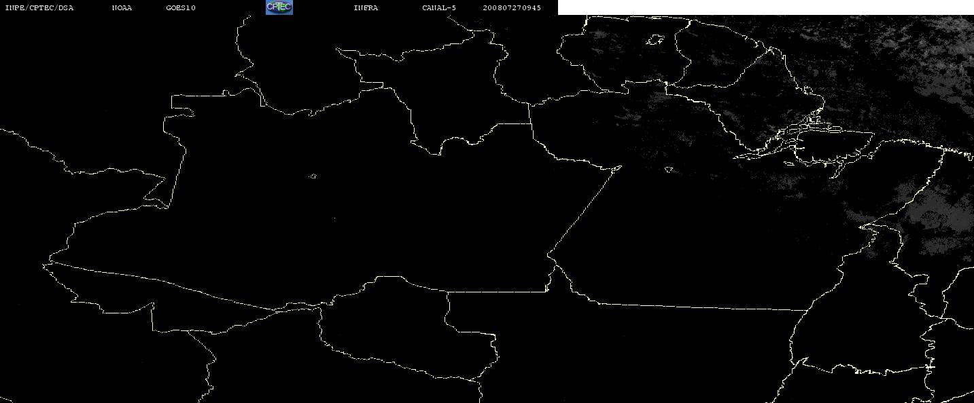
Task: Click the INFRA label
Action: (x=366, y=8)
